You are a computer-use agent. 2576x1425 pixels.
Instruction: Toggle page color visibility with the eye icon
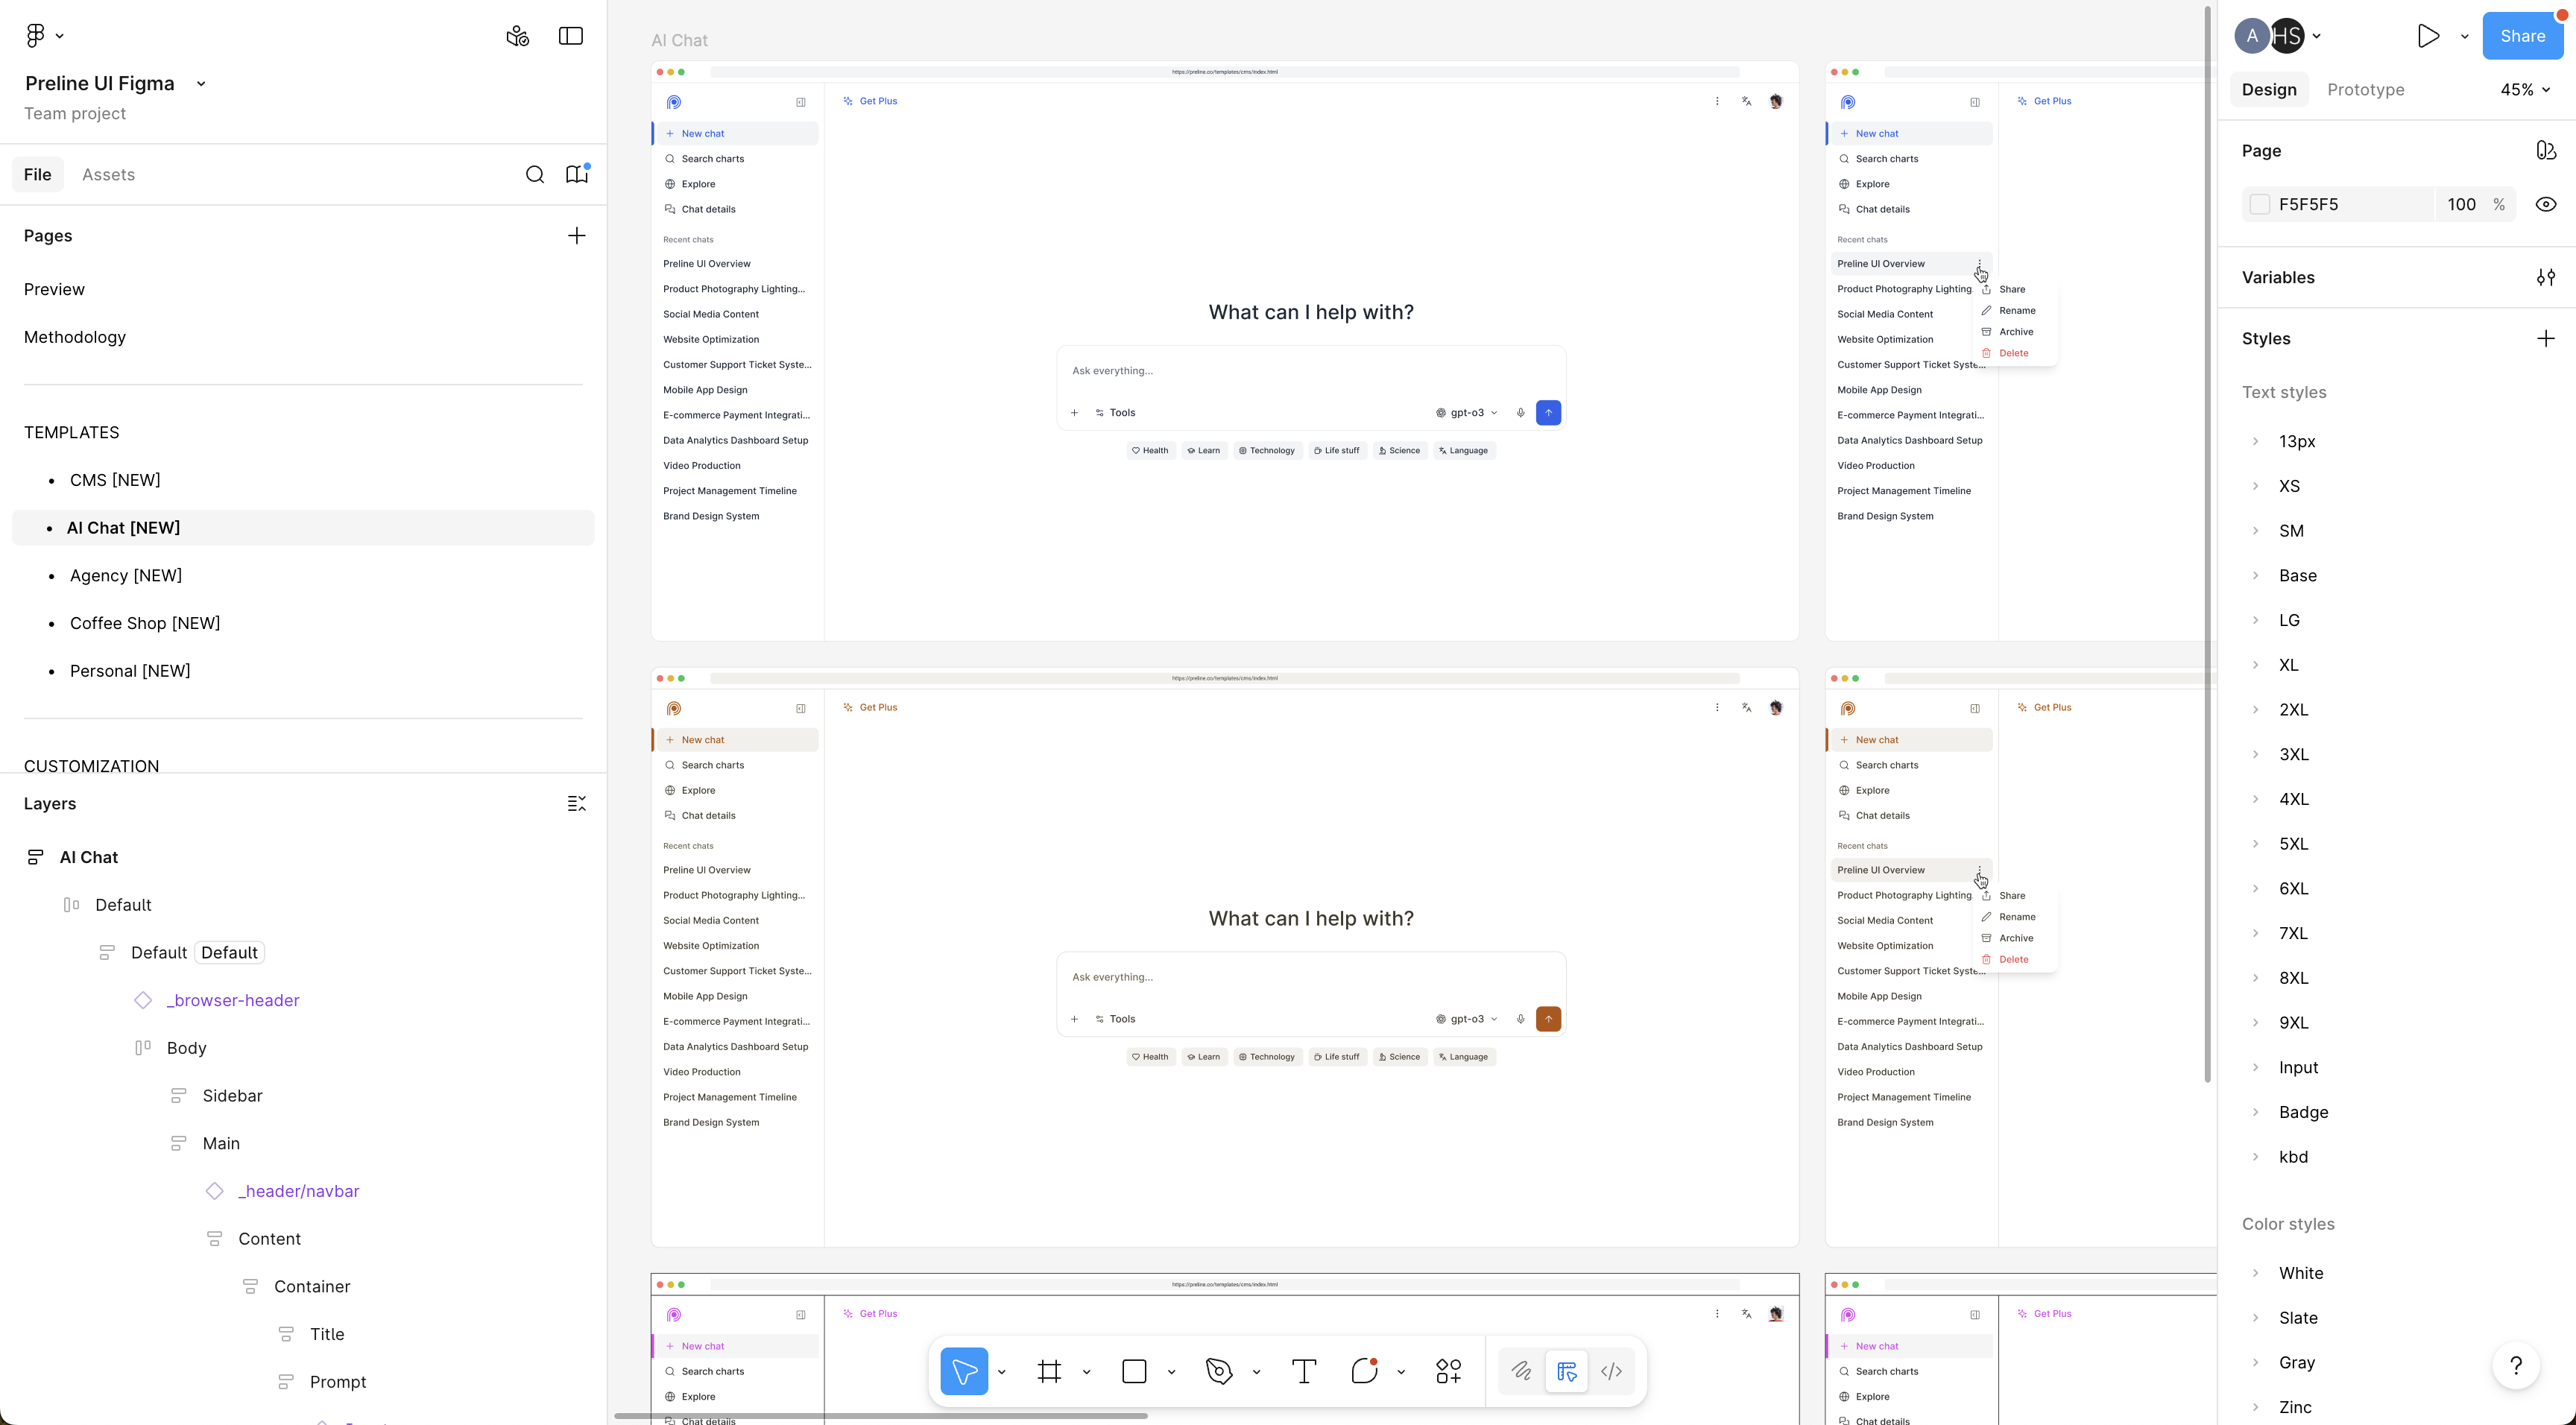(2546, 204)
